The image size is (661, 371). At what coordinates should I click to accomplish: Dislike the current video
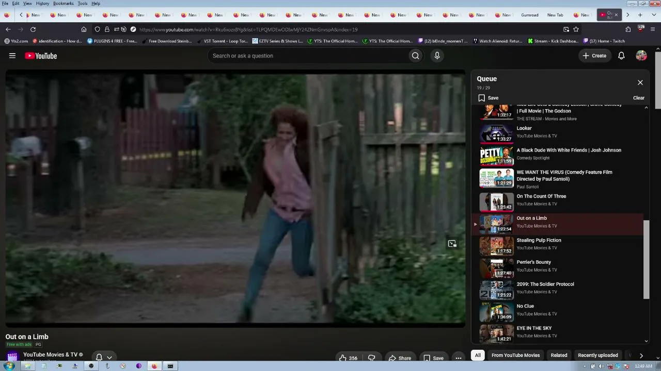click(371, 358)
